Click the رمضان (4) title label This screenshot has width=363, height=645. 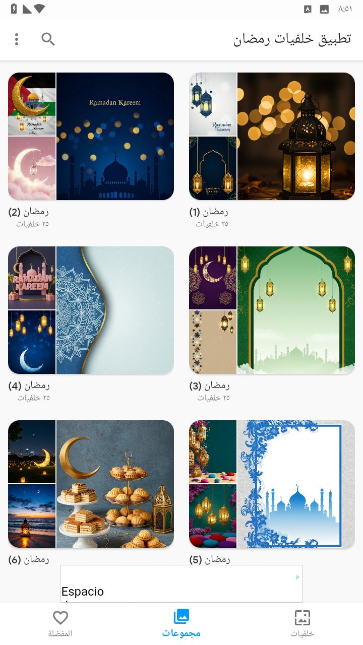29,386
